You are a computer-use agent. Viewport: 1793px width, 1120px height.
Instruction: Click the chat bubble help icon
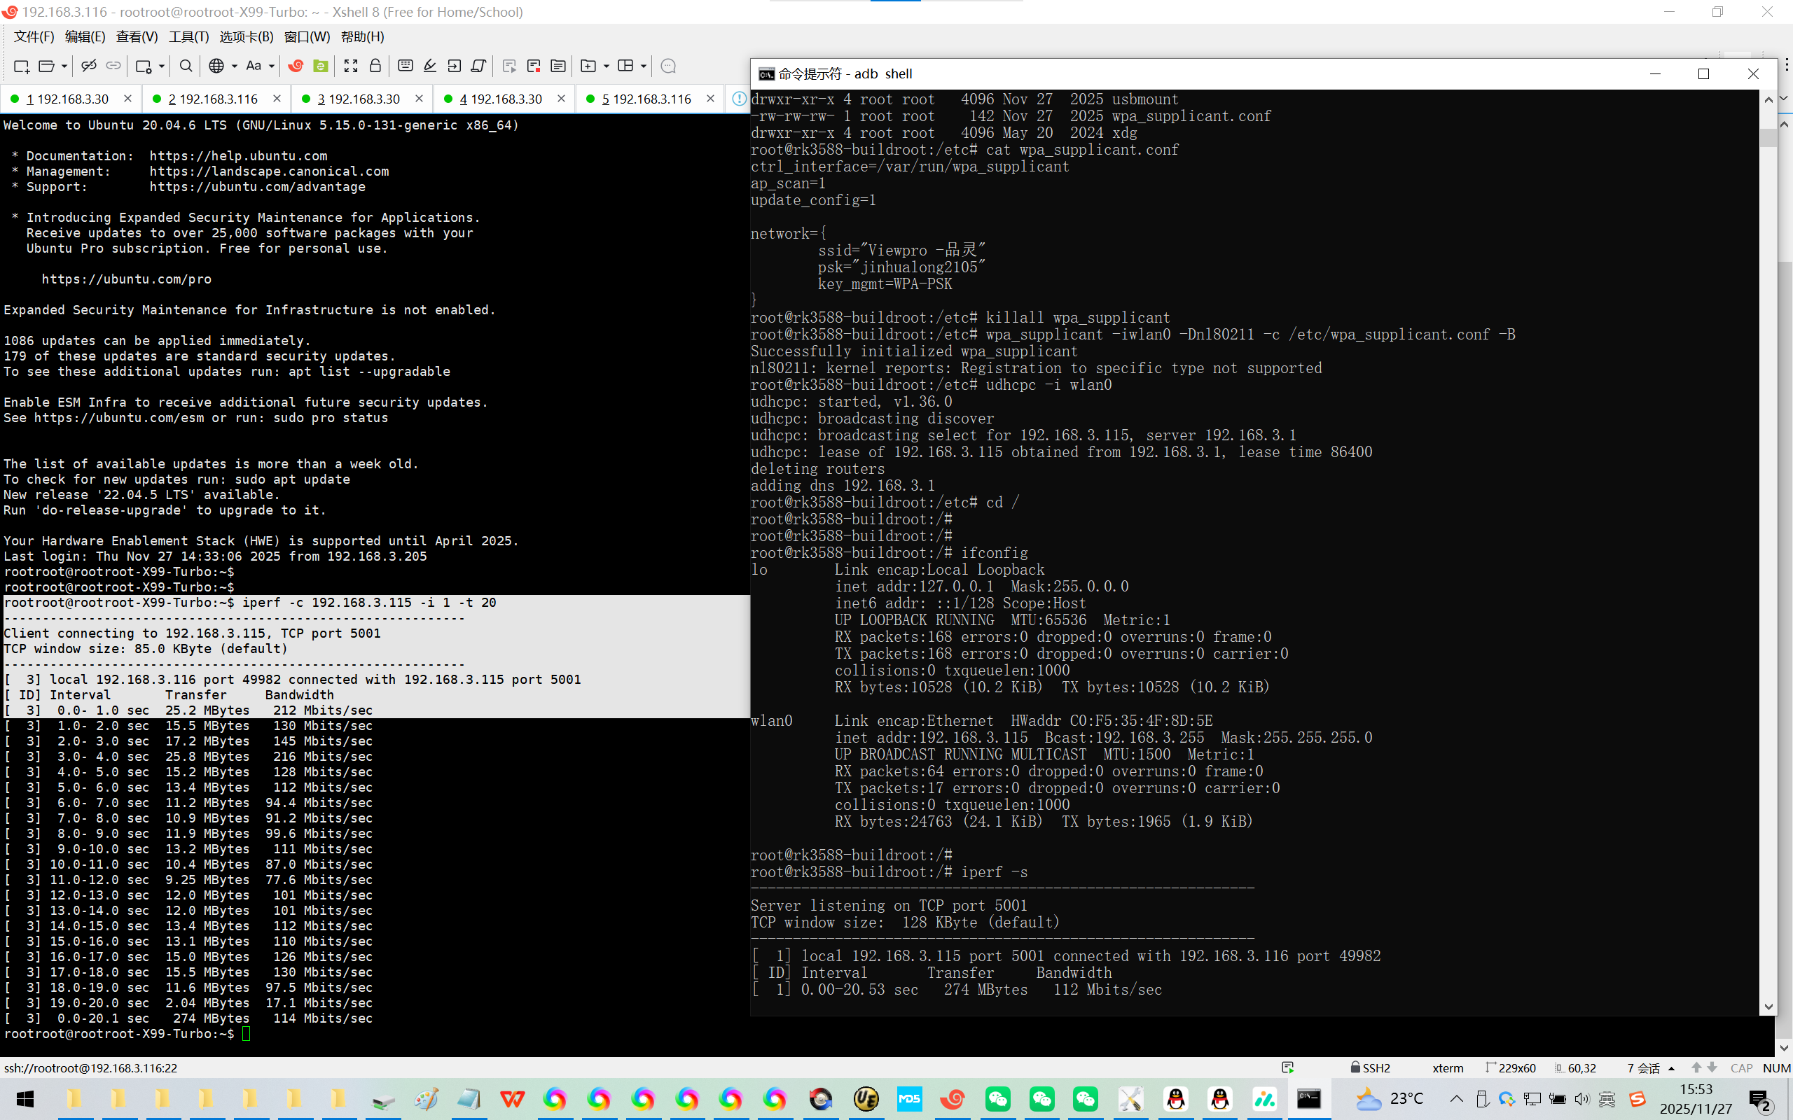point(667,66)
